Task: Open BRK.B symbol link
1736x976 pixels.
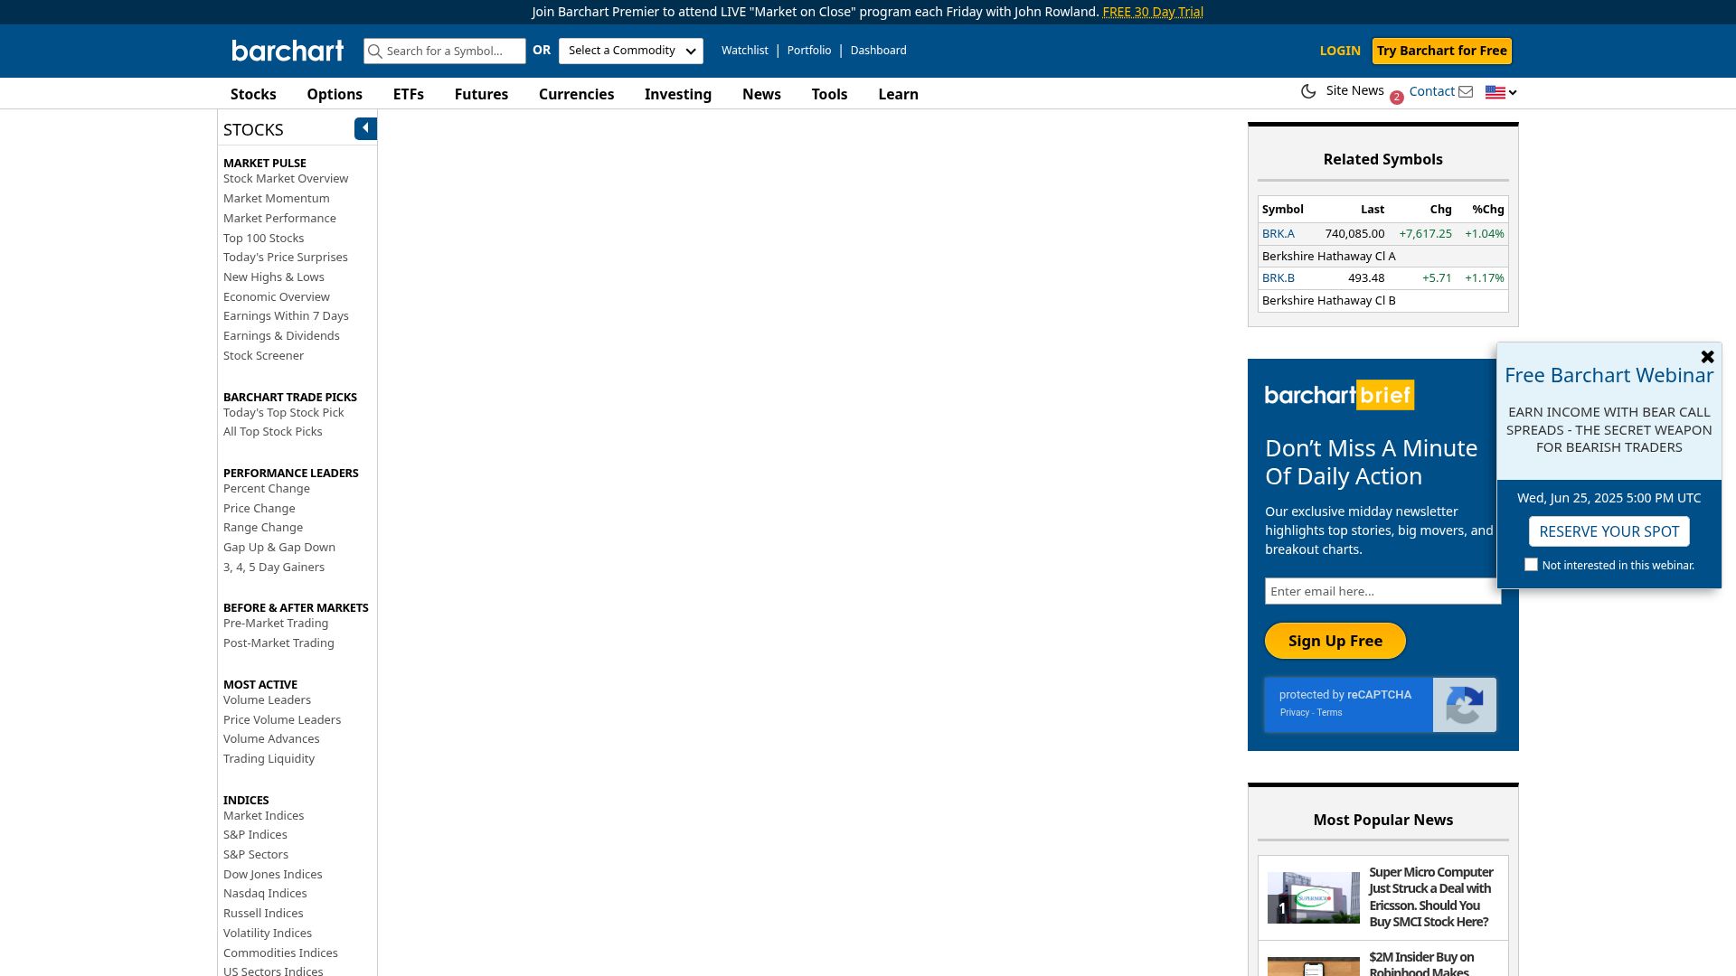Action: [1278, 277]
